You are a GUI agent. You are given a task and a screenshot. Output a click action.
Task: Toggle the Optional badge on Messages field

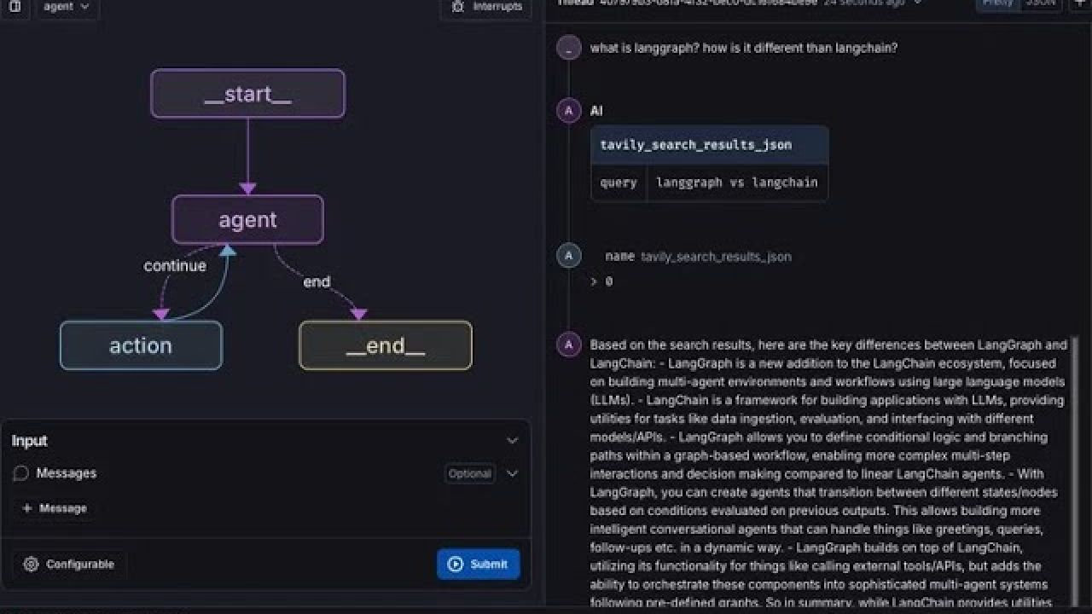point(469,473)
